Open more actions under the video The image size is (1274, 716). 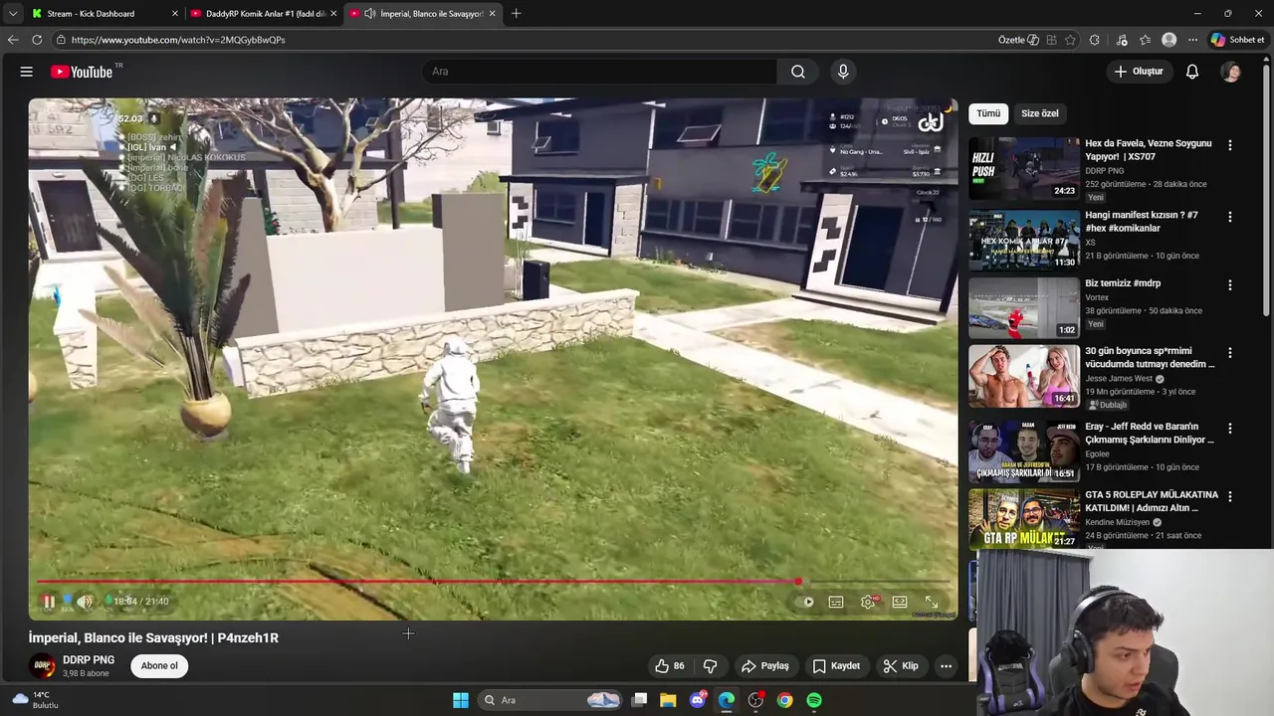click(x=947, y=666)
